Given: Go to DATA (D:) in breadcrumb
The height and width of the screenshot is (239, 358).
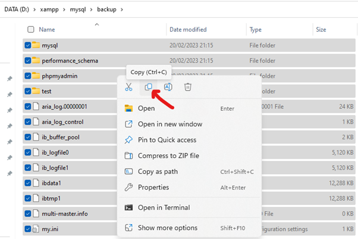Looking at the screenshot, I should pos(18,10).
